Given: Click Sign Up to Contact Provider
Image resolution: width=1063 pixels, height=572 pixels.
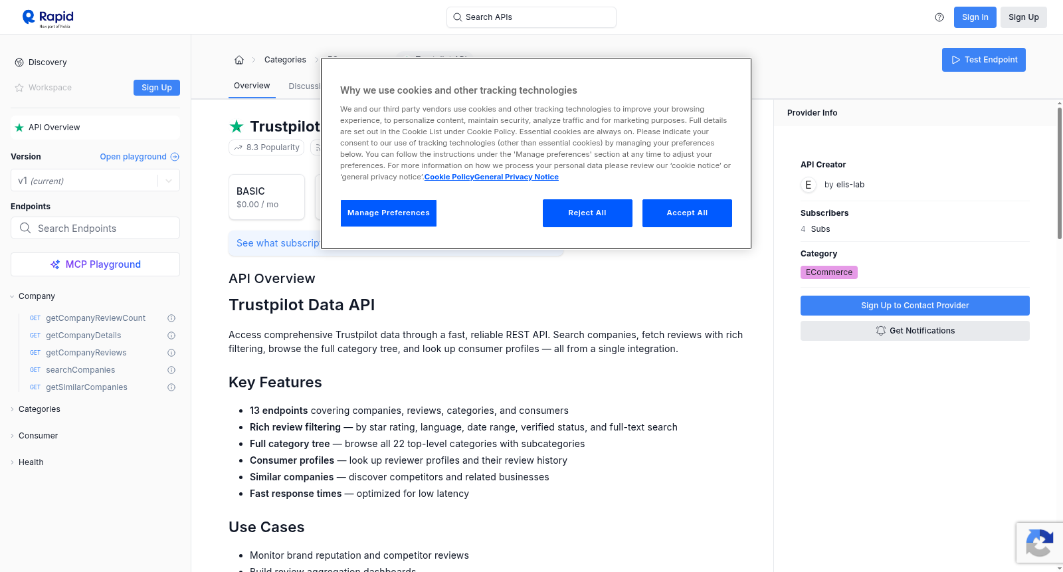Looking at the screenshot, I should point(915,306).
